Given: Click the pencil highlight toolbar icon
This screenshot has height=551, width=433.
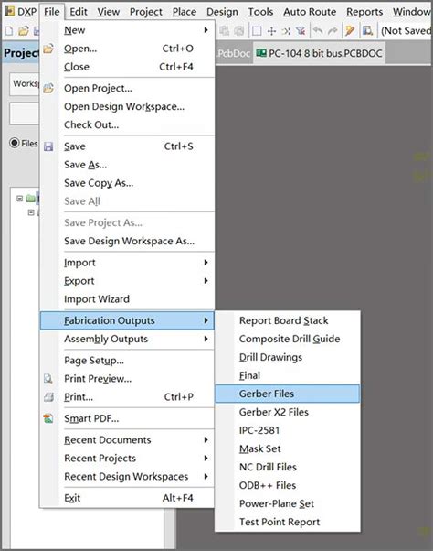Looking at the screenshot, I should 350,31.
